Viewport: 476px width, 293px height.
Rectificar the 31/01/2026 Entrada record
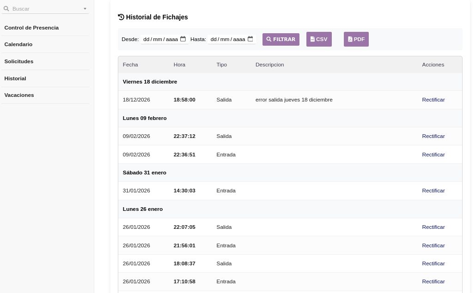433,191
